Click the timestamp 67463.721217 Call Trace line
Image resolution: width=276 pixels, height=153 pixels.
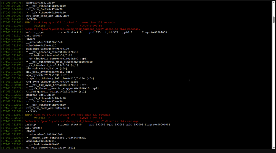click(22, 35)
